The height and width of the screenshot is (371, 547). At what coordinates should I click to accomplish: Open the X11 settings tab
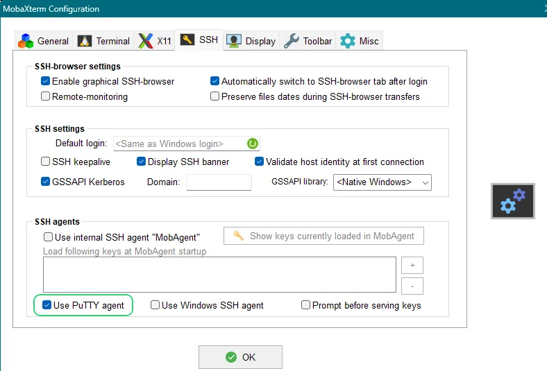click(x=155, y=41)
